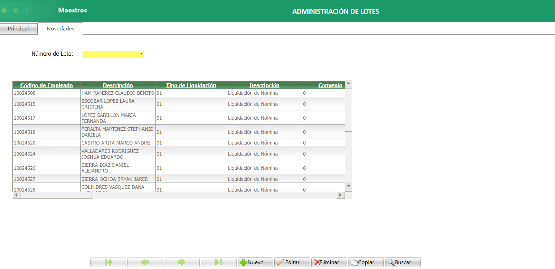This screenshot has height=269, width=555.
Task: Click SIERRA DIAZ DANIEL ALEJANDRO cell
Action: (x=118, y=168)
